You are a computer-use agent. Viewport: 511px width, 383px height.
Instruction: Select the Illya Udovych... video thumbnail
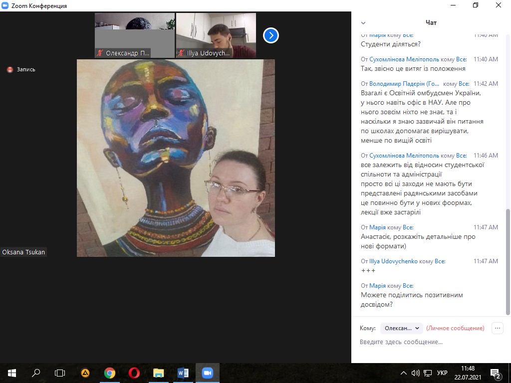(x=216, y=35)
